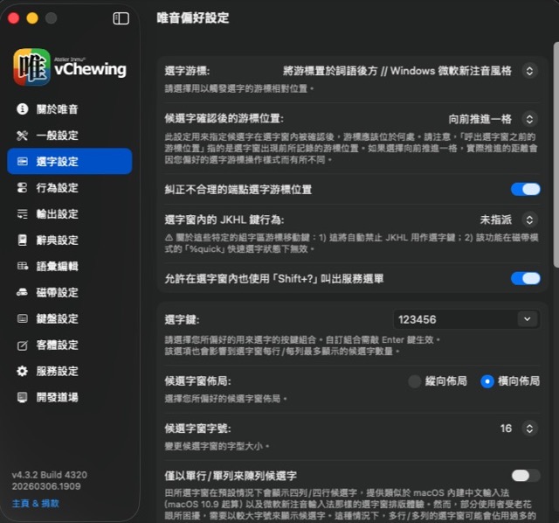Select the 橫向佈局 radio button
Viewport: 559px width, 523px height.
tap(487, 381)
